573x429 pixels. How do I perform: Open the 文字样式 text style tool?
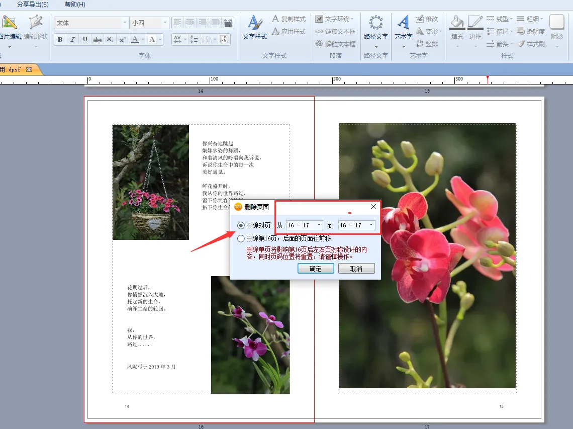pyautogui.click(x=254, y=27)
